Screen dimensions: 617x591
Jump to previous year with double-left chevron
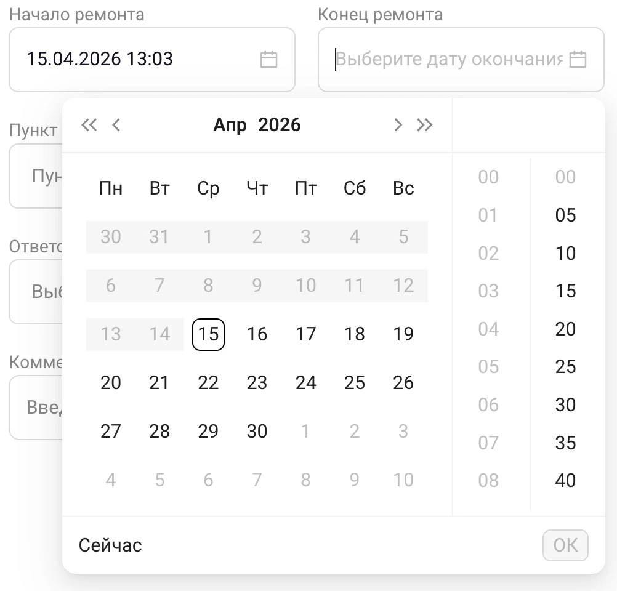pyautogui.click(x=89, y=124)
